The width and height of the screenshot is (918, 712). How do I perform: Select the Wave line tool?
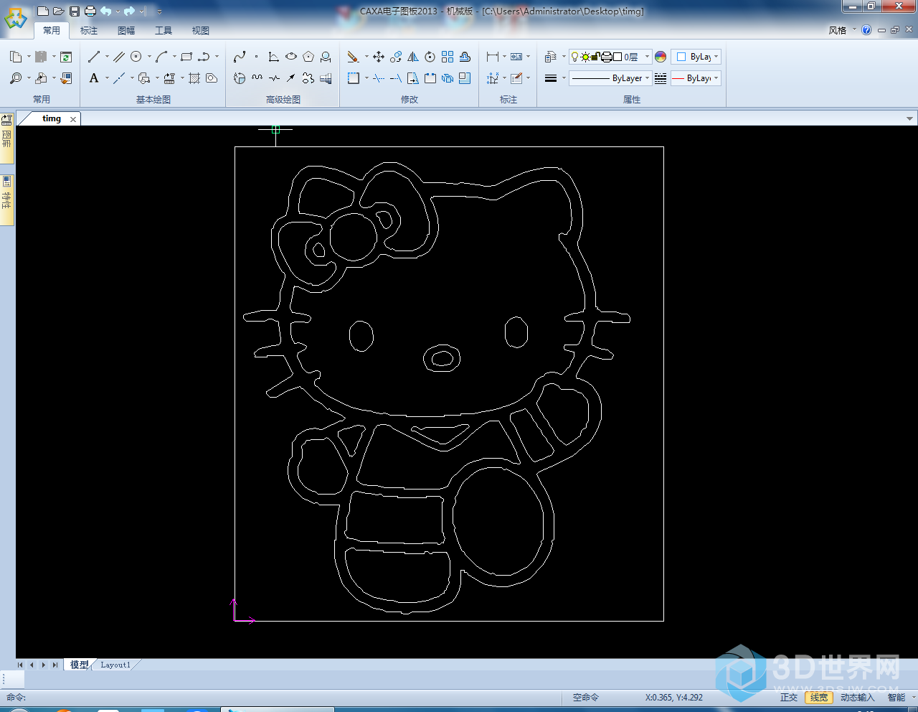click(257, 78)
